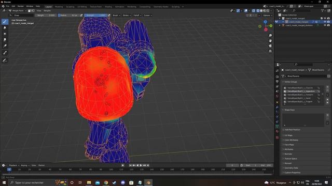The width and height of the screenshot is (332, 186).
Task: Toggle X-ray view
Action: [x=254, y=10]
